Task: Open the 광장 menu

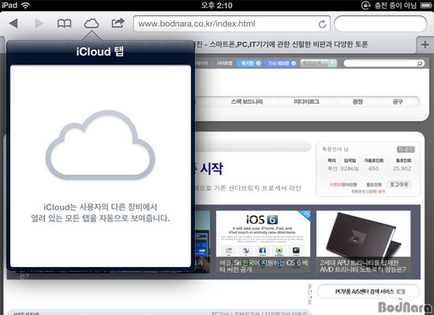Action: coord(357,102)
